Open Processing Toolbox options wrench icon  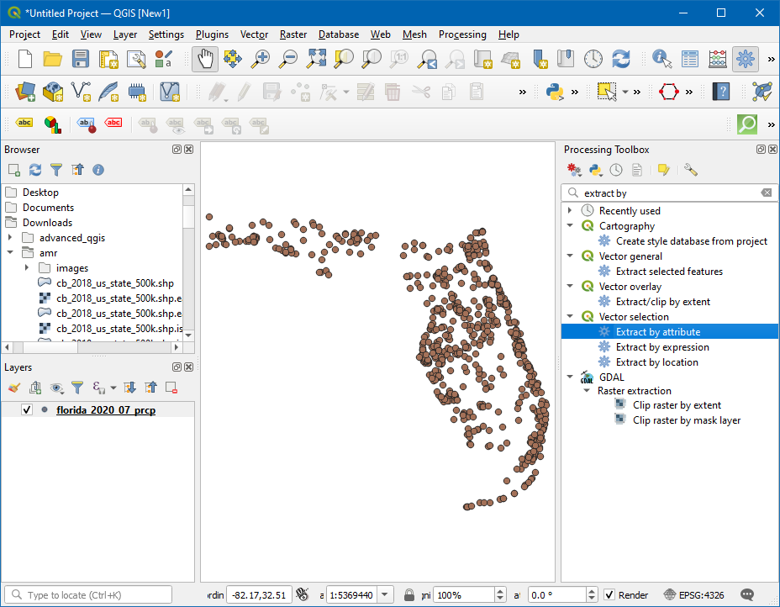691,170
